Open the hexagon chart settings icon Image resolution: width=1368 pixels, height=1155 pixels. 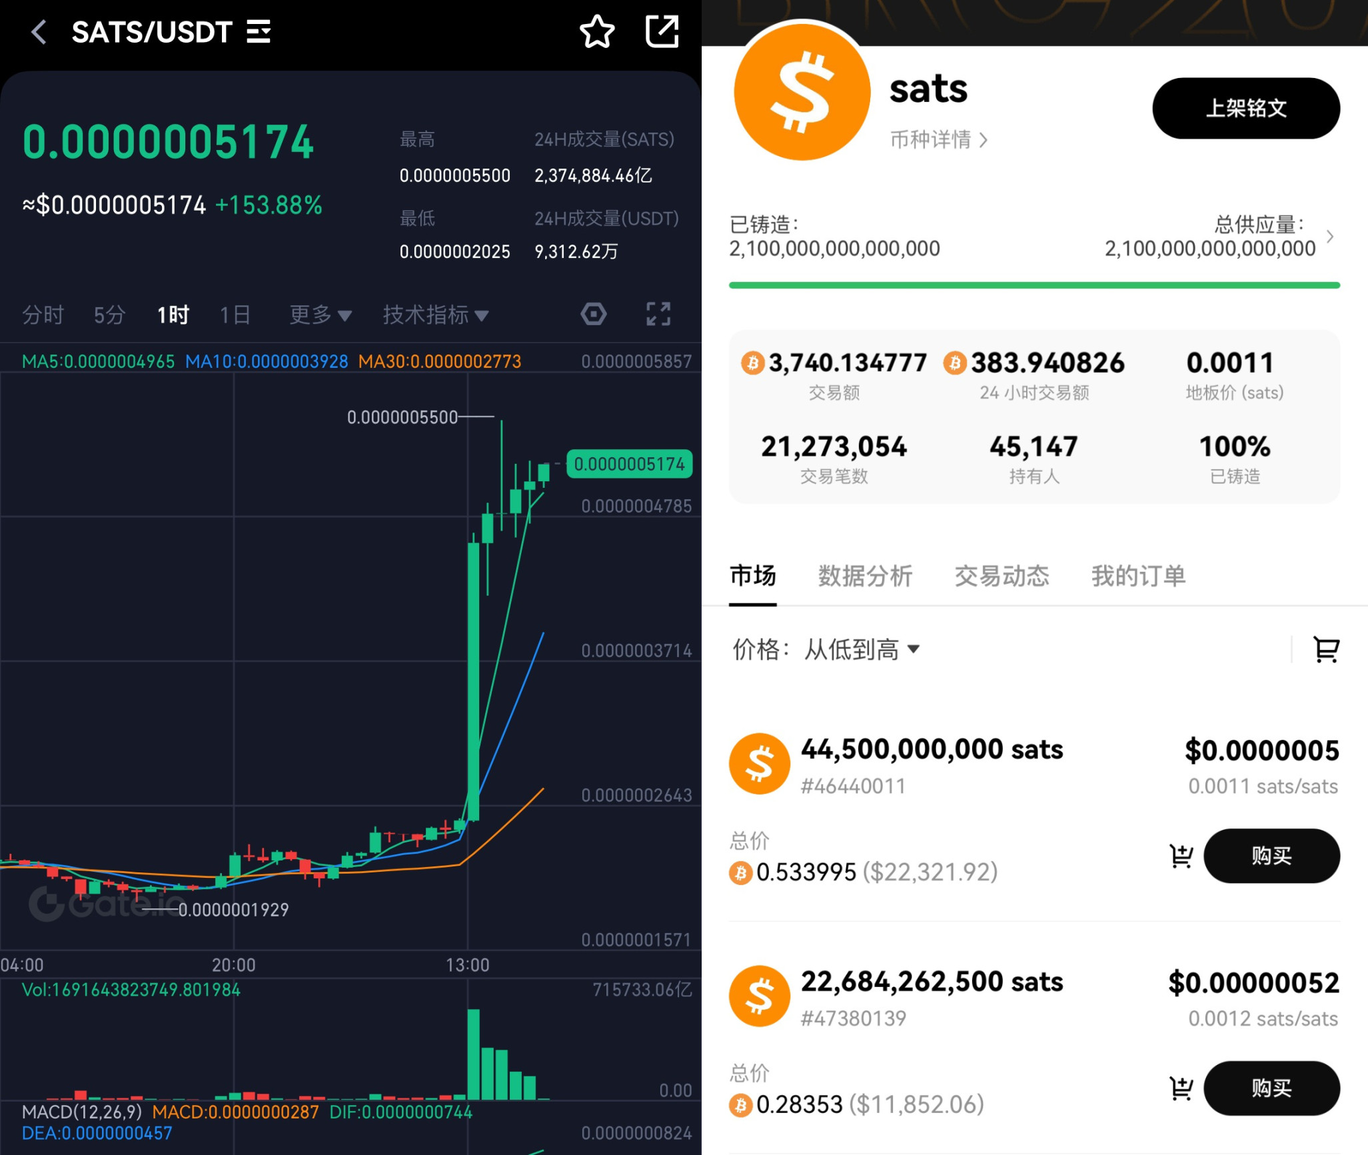[592, 314]
